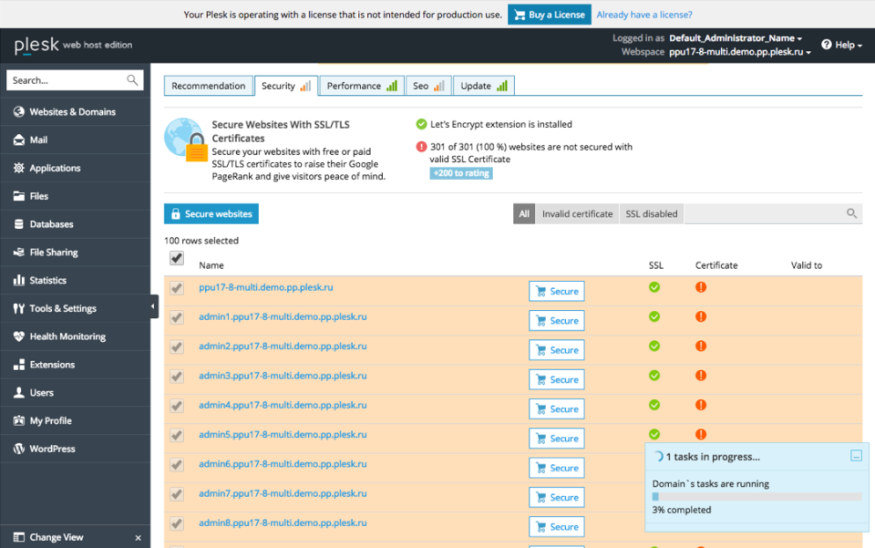Toggle the select-all checkbox above the domain list

point(176,259)
